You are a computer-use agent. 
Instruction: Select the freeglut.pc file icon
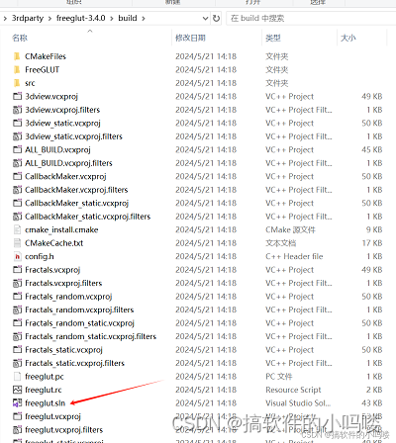click(x=17, y=377)
